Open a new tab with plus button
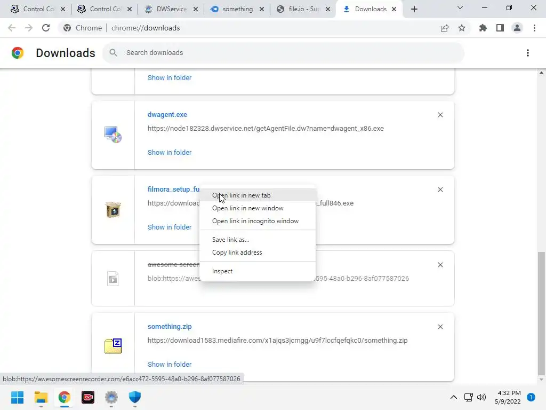 pos(414,9)
